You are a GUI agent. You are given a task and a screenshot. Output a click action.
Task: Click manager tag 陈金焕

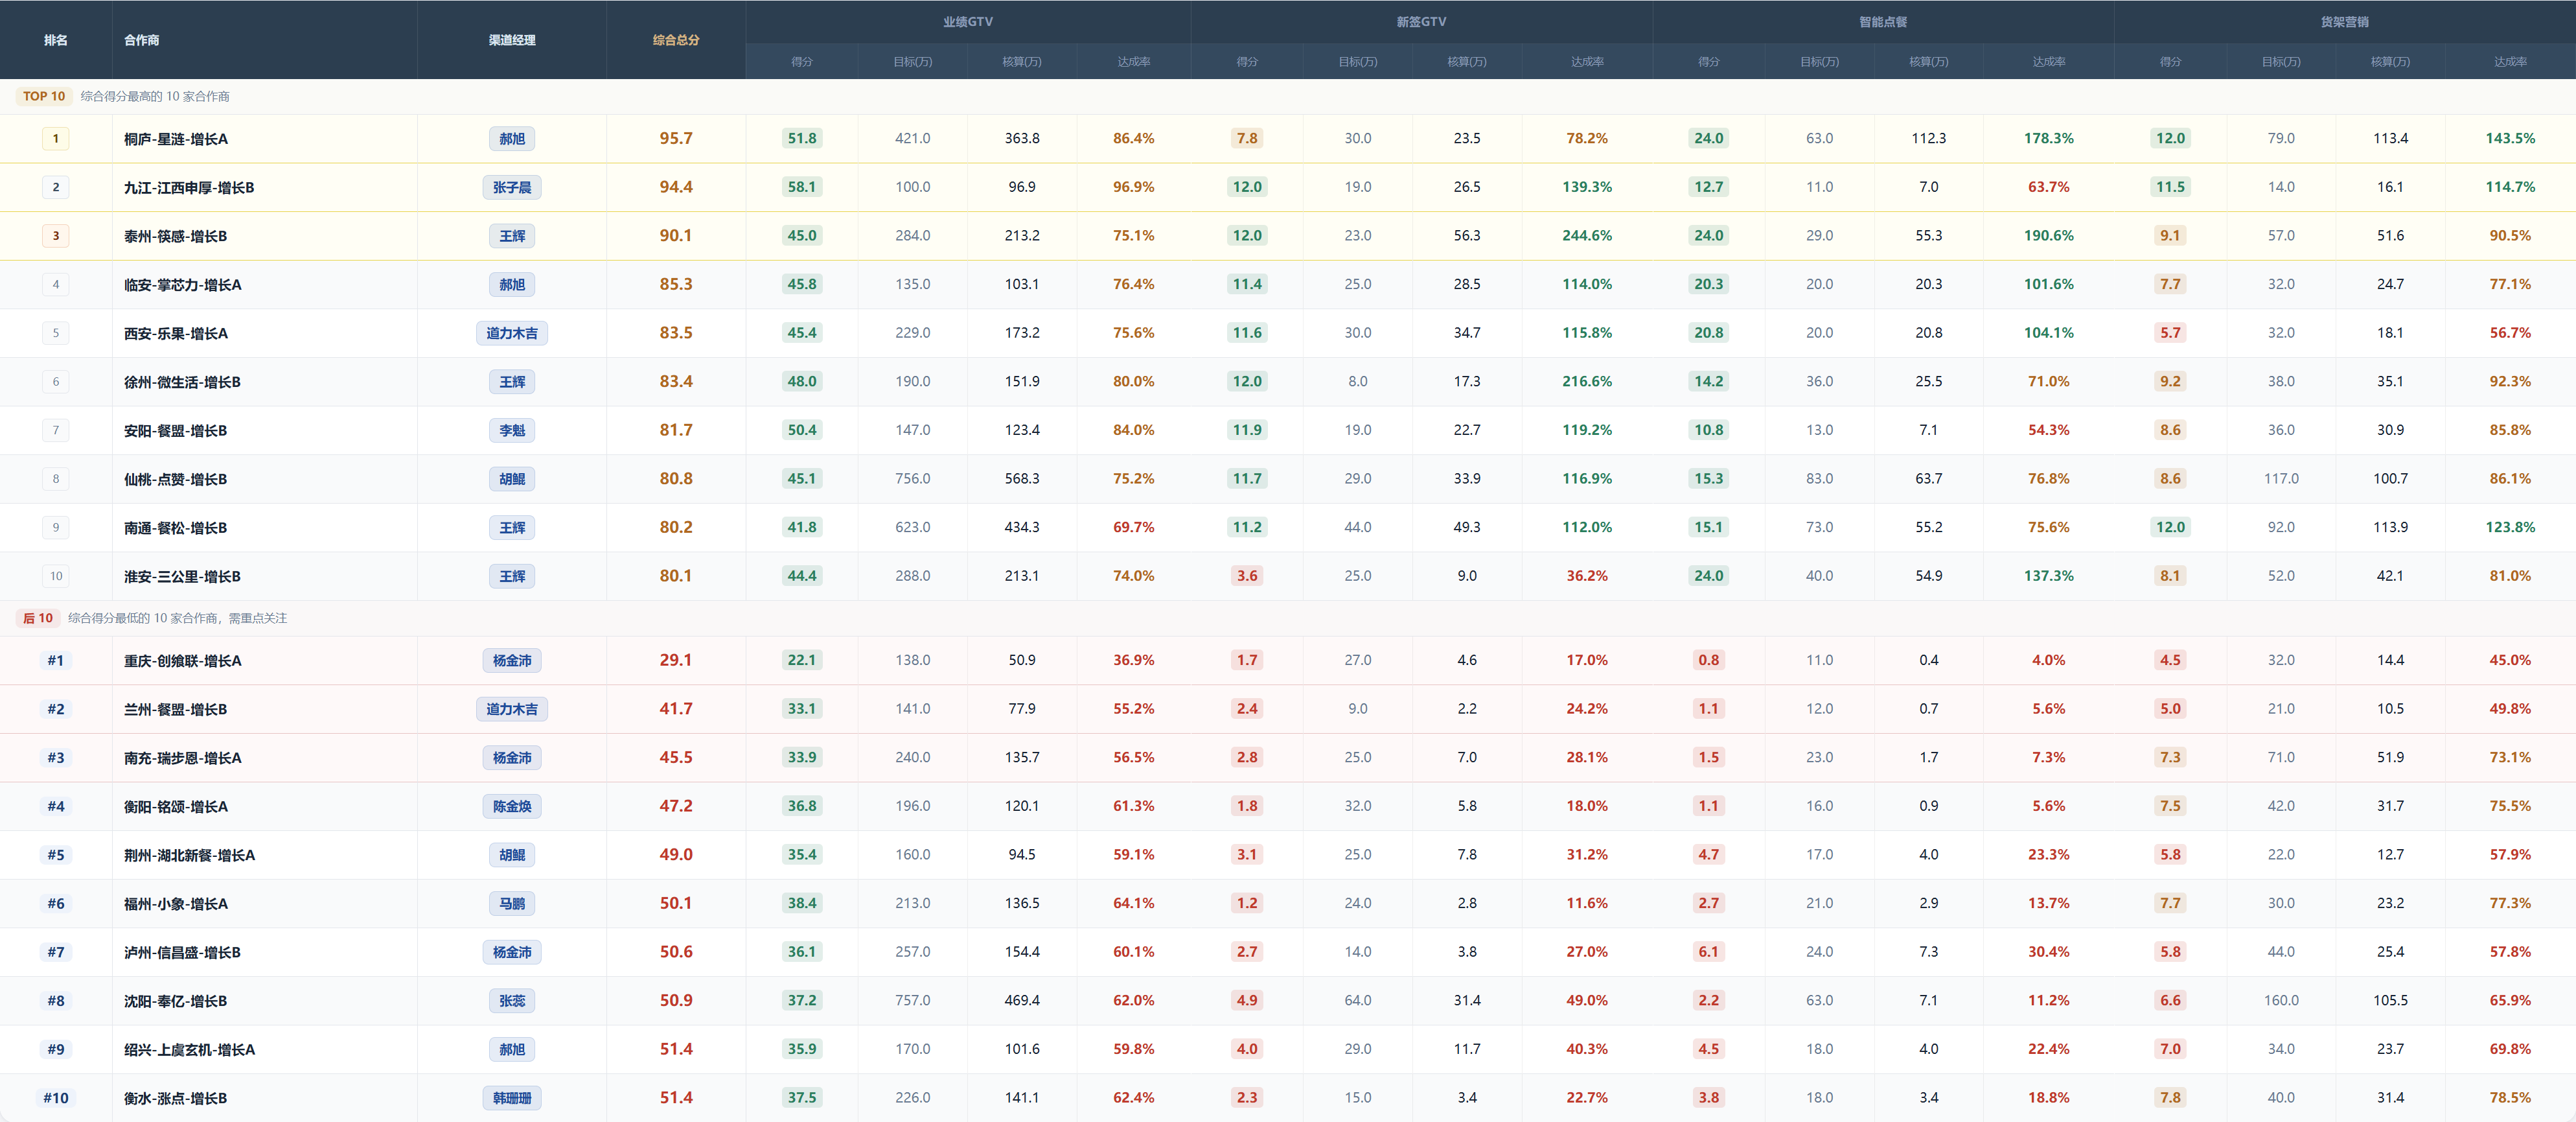[x=512, y=806]
